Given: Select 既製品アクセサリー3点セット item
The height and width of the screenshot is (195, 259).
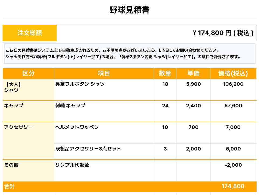Looking at the screenshot, I should click(x=88, y=149).
